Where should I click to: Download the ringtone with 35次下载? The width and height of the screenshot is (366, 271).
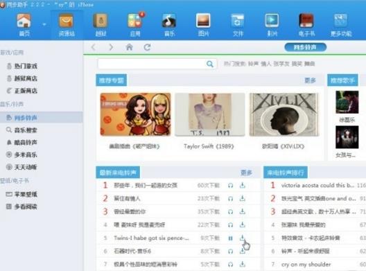pyautogui.click(x=243, y=211)
